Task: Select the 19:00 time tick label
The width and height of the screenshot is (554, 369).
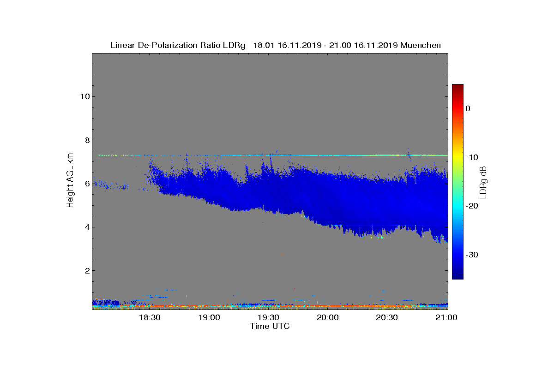Action: (x=209, y=318)
